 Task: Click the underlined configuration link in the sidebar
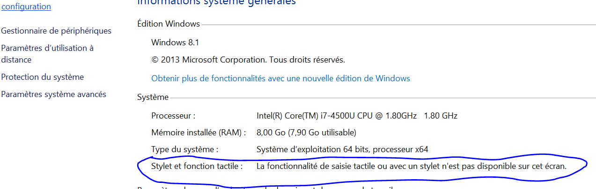coord(27,7)
